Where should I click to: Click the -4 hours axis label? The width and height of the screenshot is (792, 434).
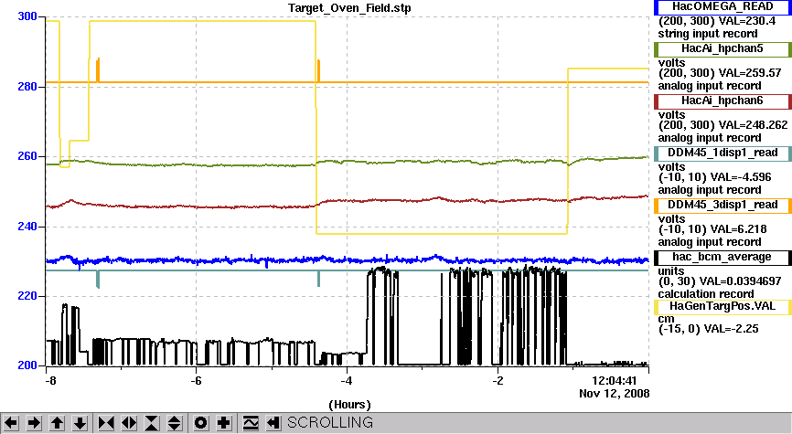(346, 380)
